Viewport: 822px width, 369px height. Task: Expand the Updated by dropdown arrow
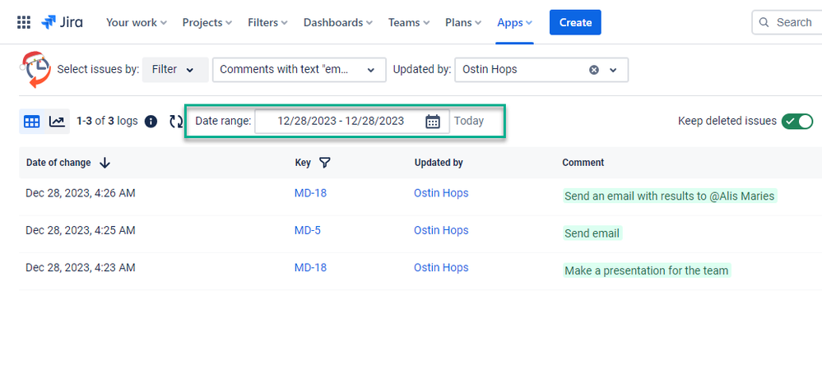pos(613,70)
